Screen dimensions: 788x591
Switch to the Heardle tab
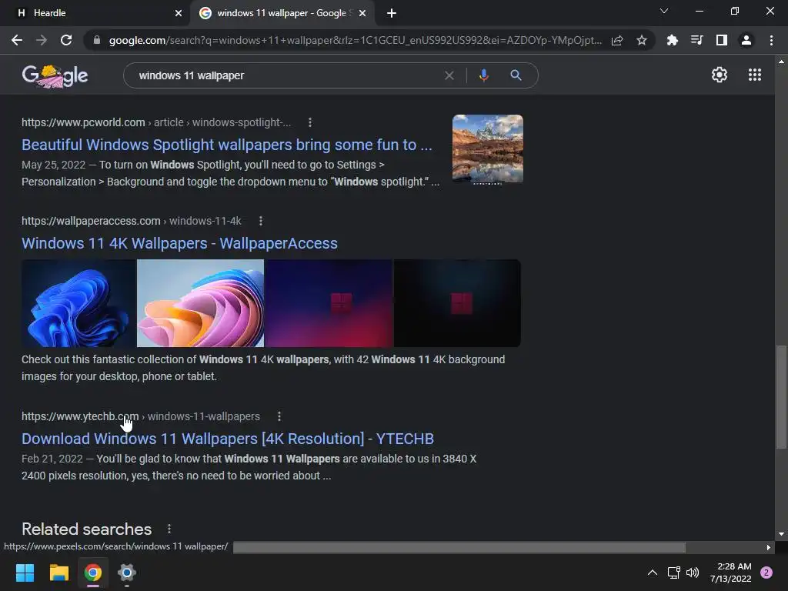pyautogui.click(x=95, y=13)
